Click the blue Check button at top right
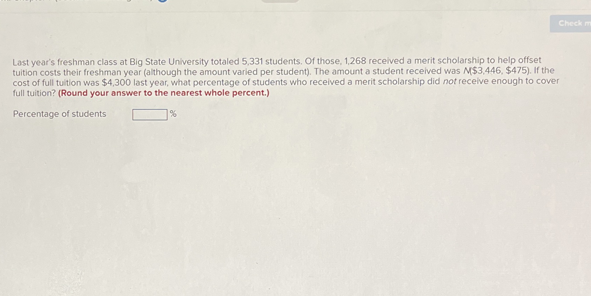The height and width of the screenshot is (296, 591). [570, 23]
